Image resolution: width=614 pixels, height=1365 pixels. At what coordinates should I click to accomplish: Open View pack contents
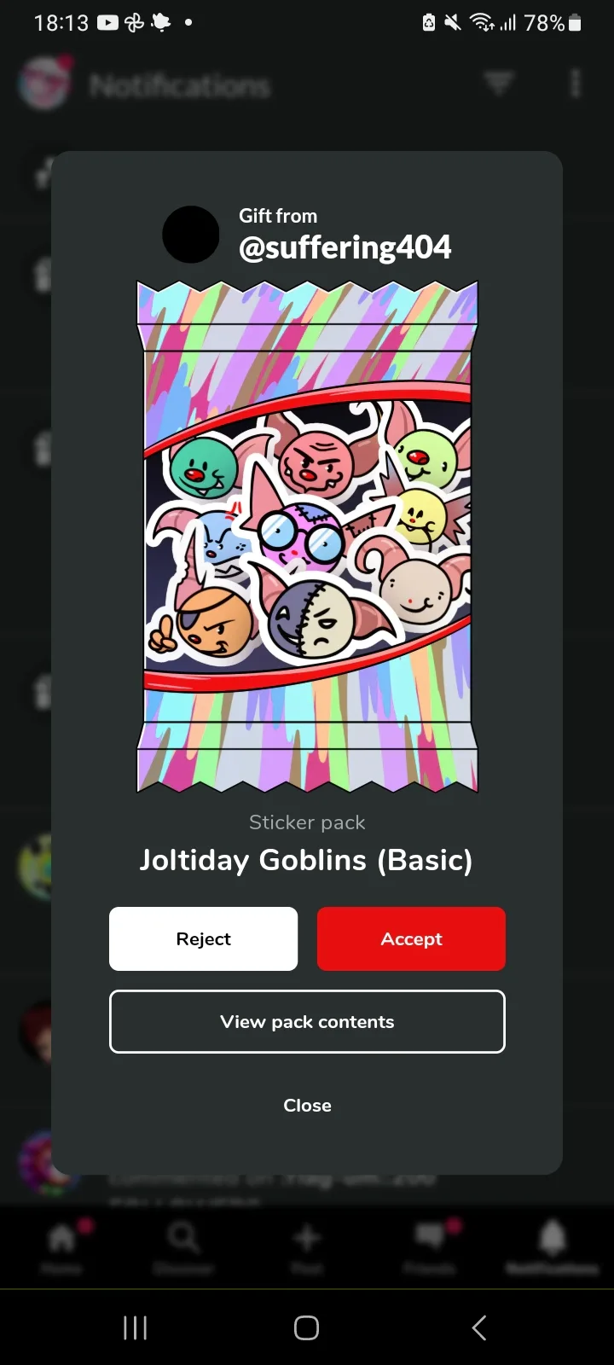pos(307,1021)
